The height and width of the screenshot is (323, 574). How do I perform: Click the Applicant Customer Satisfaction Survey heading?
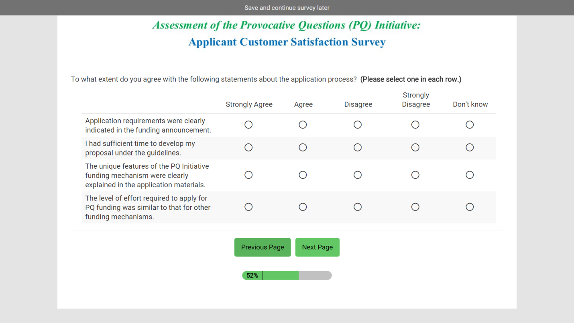[x=287, y=42]
